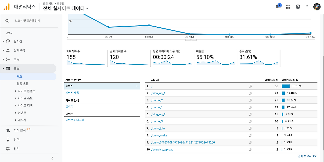Open the /sign_up_1 page link
The width and height of the screenshot is (324, 162).
[158, 93]
